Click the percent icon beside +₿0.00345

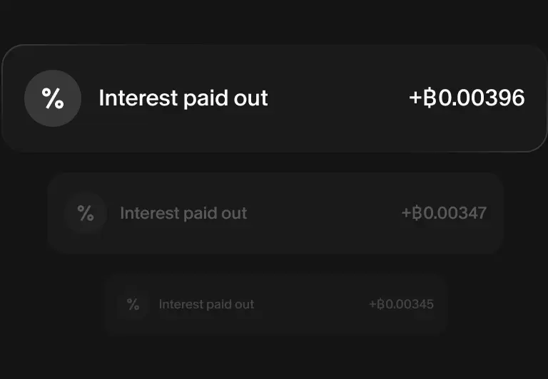[x=133, y=305]
